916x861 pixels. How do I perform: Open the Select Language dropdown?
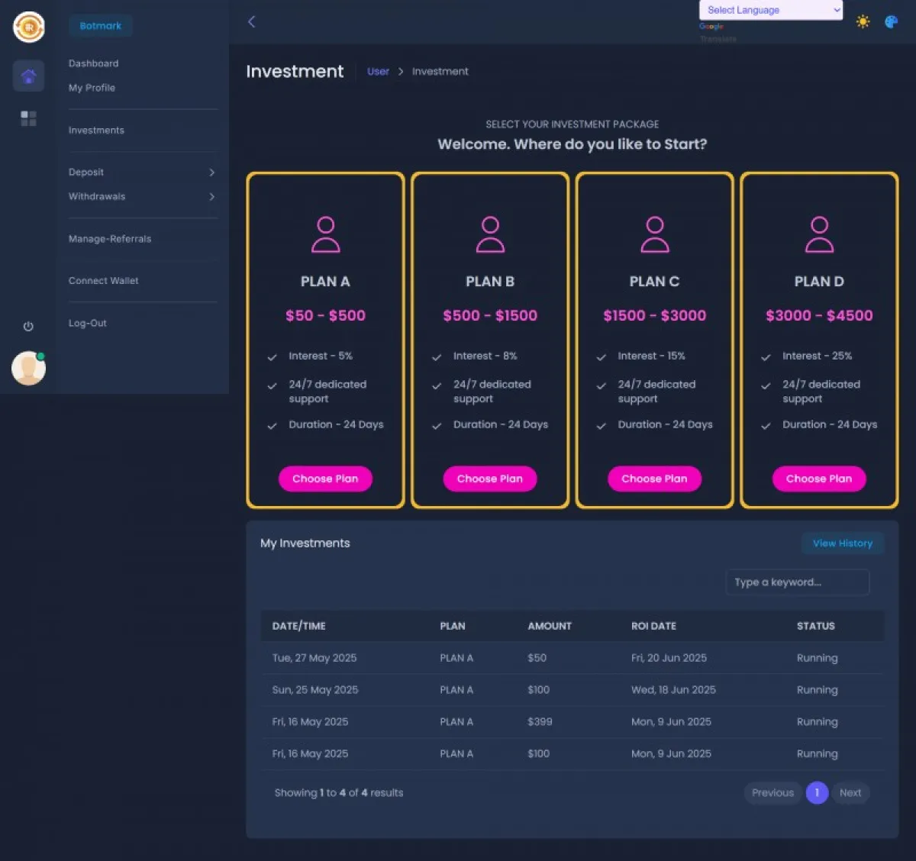pos(771,10)
